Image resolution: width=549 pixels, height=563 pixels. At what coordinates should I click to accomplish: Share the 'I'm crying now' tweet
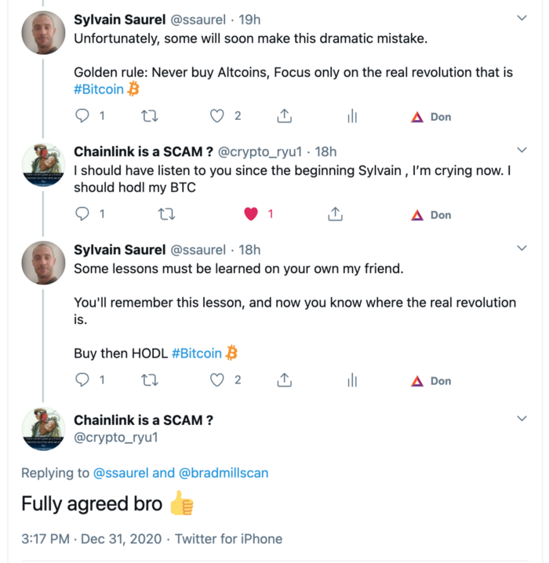coord(335,214)
